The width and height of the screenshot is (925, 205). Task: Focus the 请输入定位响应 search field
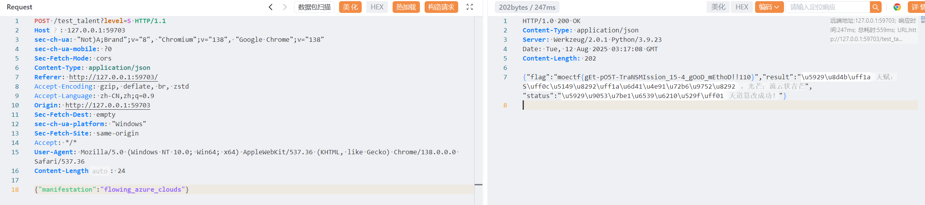[827, 7]
